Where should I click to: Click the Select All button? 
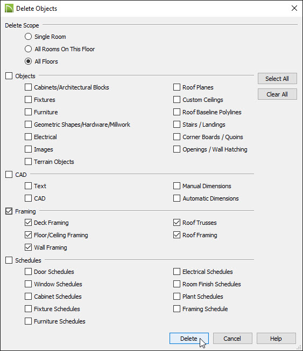pos(277,79)
